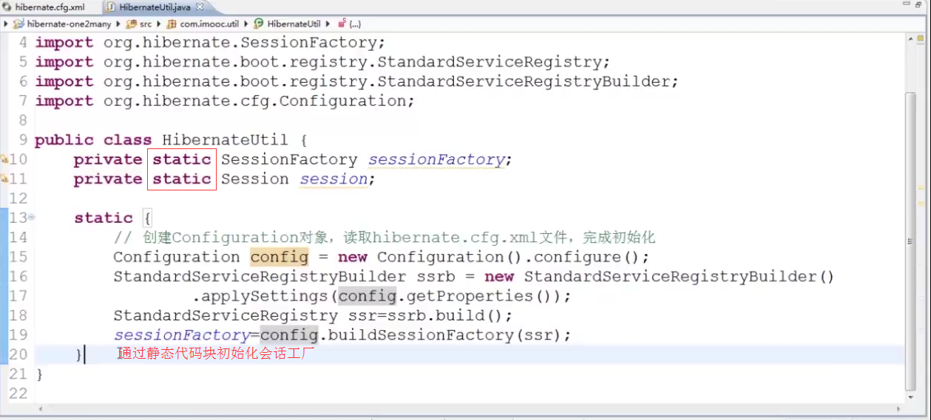Screen dimensions: 931x420
Task: Expand the breadcrumb arrow before com.imooc.util
Action: click(162, 24)
